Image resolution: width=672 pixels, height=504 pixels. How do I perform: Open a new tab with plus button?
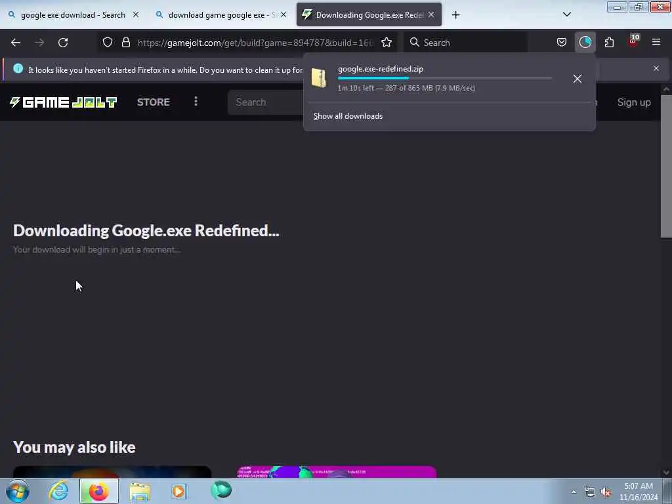click(x=455, y=15)
